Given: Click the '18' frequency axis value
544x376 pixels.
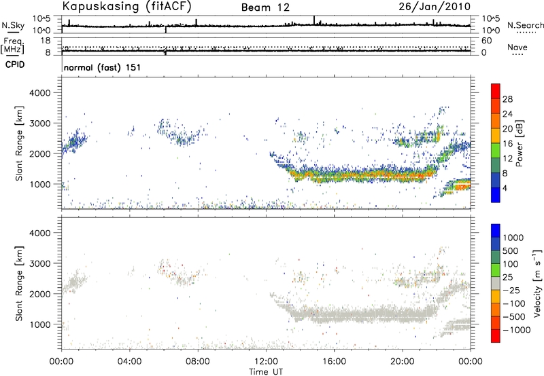Looking at the screenshot, I should point(45,41).
